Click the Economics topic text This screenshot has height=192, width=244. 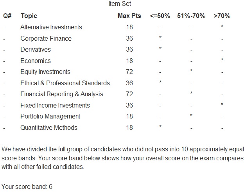pos(36,61)
